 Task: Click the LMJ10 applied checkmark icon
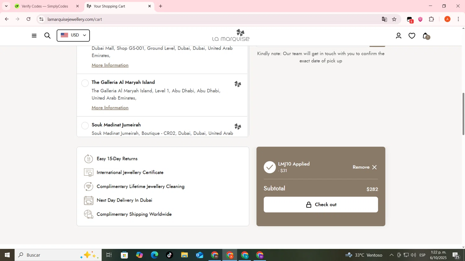click(x=270, y=167)
